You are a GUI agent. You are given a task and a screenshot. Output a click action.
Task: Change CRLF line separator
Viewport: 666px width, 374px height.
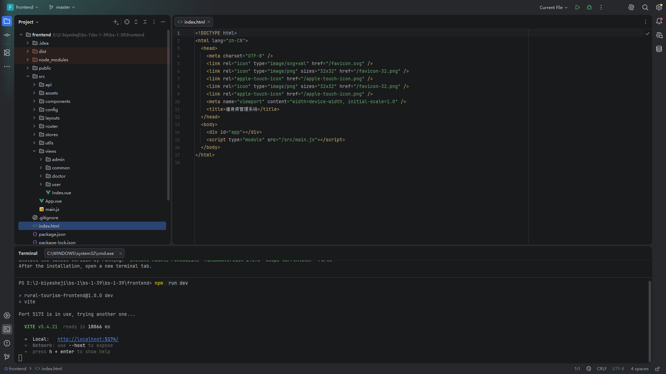point(602,369)
